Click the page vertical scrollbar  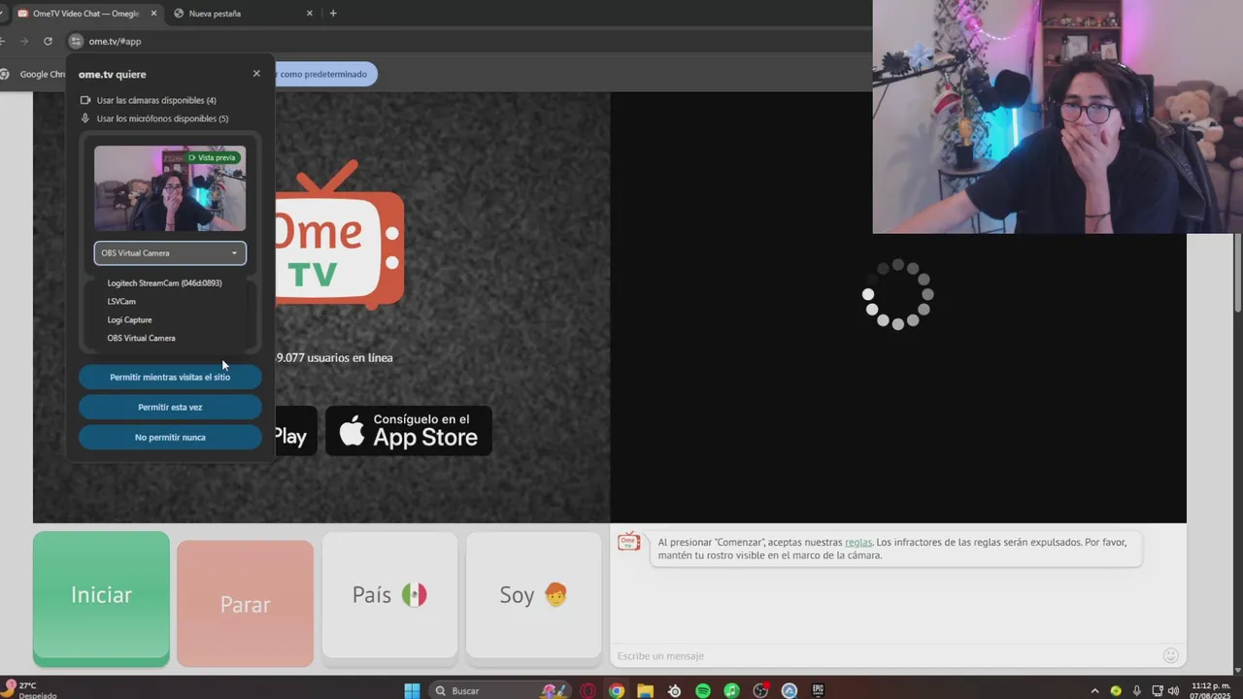point(1237,272)
